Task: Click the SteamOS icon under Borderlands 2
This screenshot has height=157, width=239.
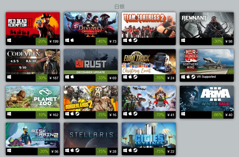Action: click(x=77, y=114)
